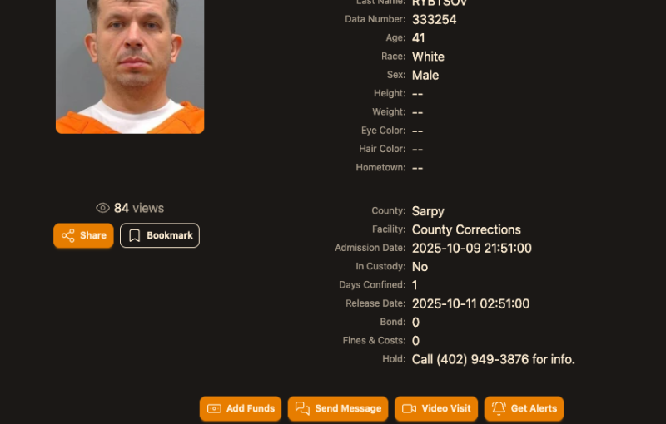Select the County Corrections facility text
Image resolution: width=666 pixels, height=424 pixels.
pos(466,229)
